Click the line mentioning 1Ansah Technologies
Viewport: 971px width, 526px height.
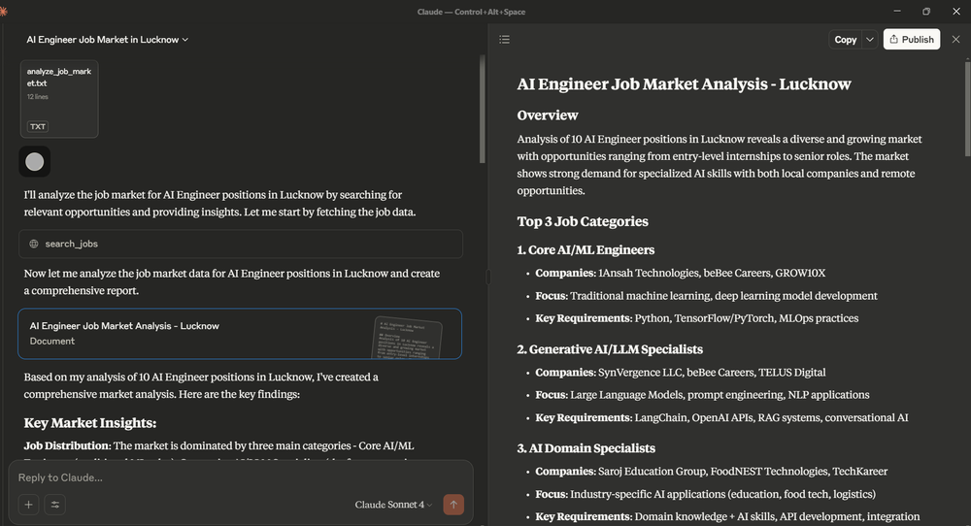(x=680, y=273)
